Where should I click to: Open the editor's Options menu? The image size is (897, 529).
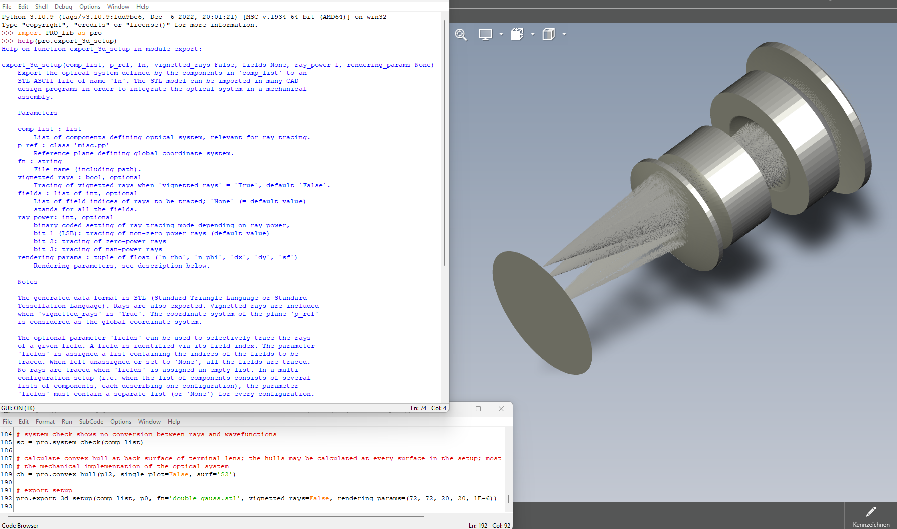[121, 422]
